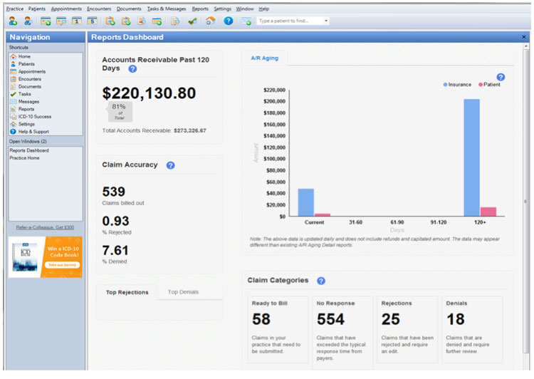
Task: Click the calendar toolbar icon showing number 5
Action: [x=92, y=21]
